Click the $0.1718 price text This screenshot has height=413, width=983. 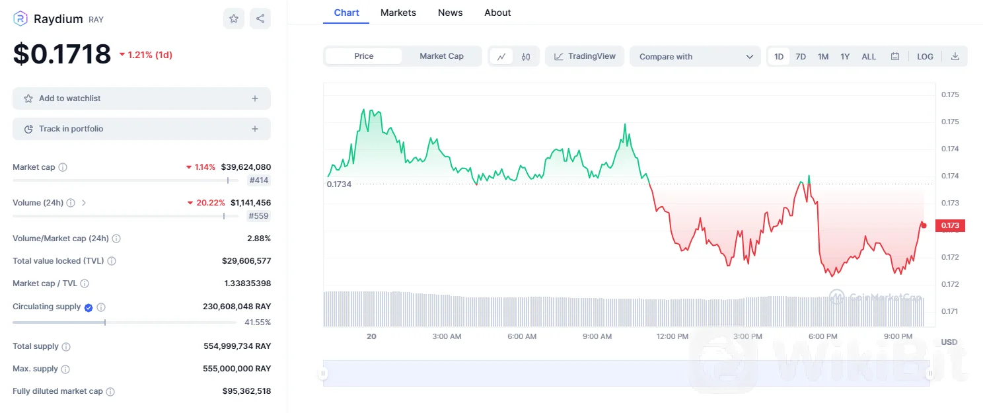(62, 54)
